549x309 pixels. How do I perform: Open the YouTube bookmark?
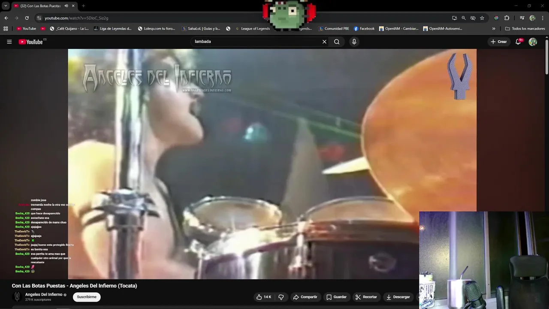26,29
